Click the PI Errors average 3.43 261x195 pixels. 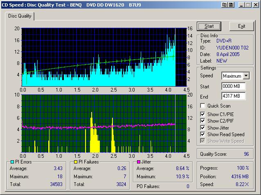(x=58, y=168)
